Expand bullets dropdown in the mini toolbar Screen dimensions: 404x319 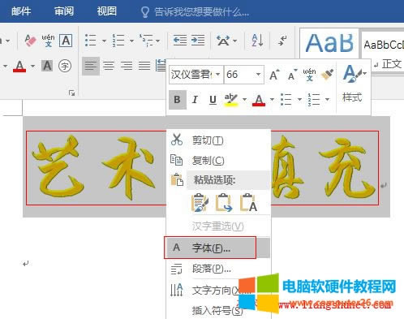[x=299, y=100]
